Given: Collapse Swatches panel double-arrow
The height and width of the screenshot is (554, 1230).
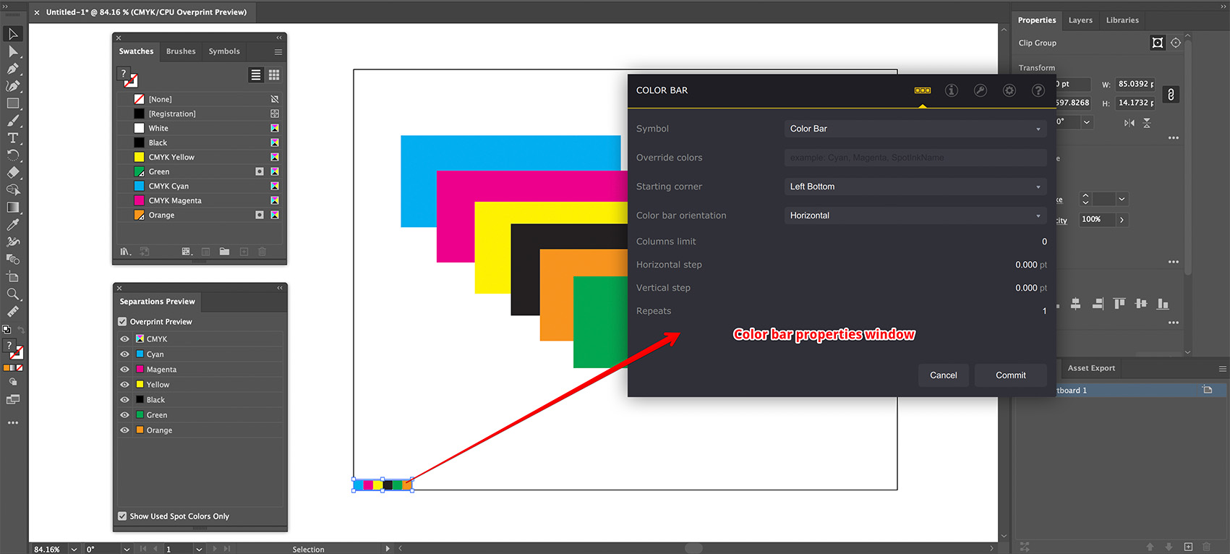Looking at the screenshot, I should 279,38.
